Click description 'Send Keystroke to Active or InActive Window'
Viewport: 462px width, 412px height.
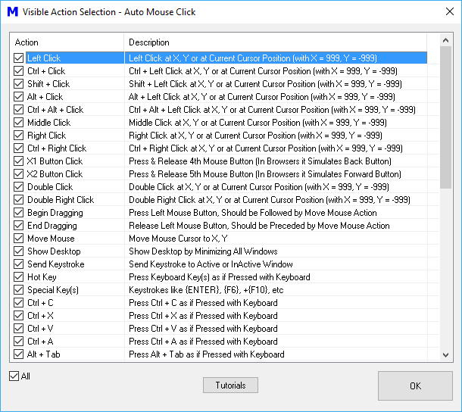coord(211,264)
